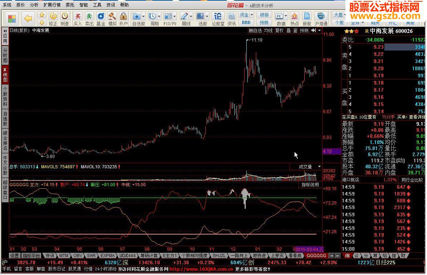Open the 沪港通 SSE HKE icon
This screenshot has width=427, height=275.
[321, 19]
